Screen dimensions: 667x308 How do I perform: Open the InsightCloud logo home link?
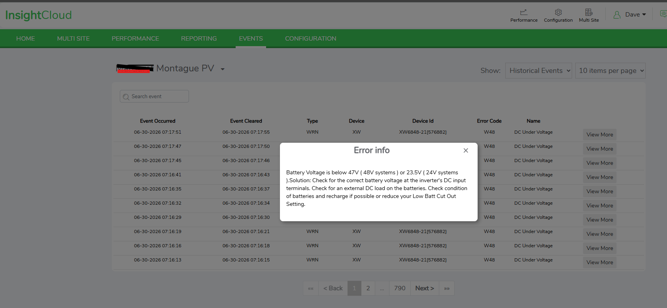(x=38, y=15)
